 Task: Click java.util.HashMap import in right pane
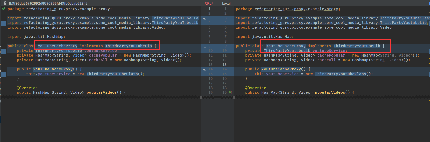click(x=272, y=37)
